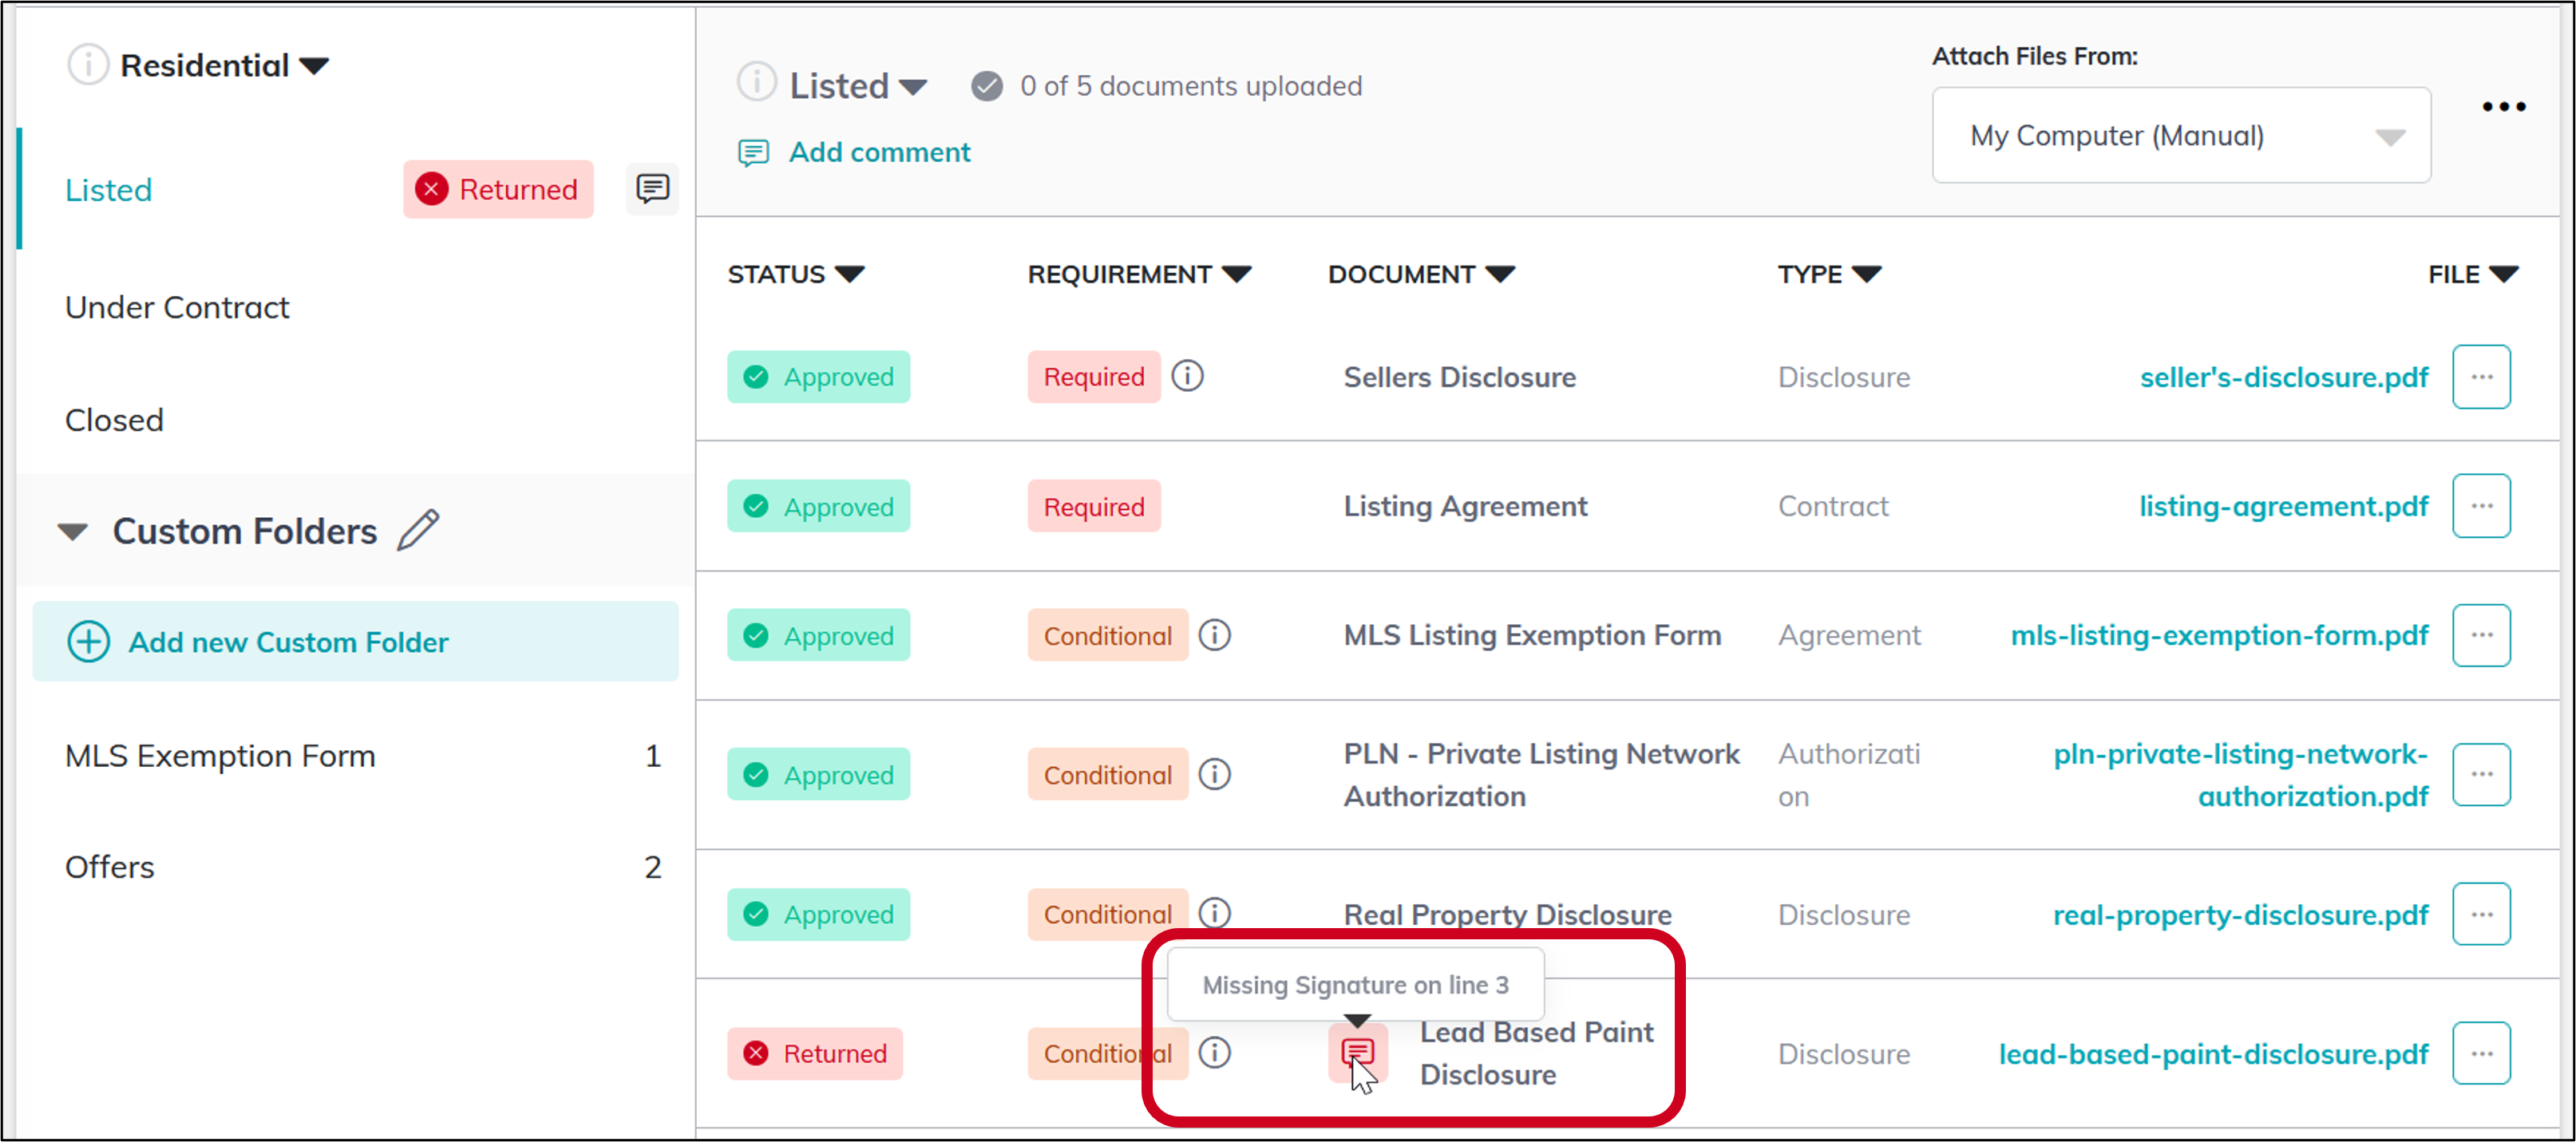The image size is (2576, 1142).
Task: Click the info icon beside Sellers Disclosure requirement
Action: (1187, 377)
